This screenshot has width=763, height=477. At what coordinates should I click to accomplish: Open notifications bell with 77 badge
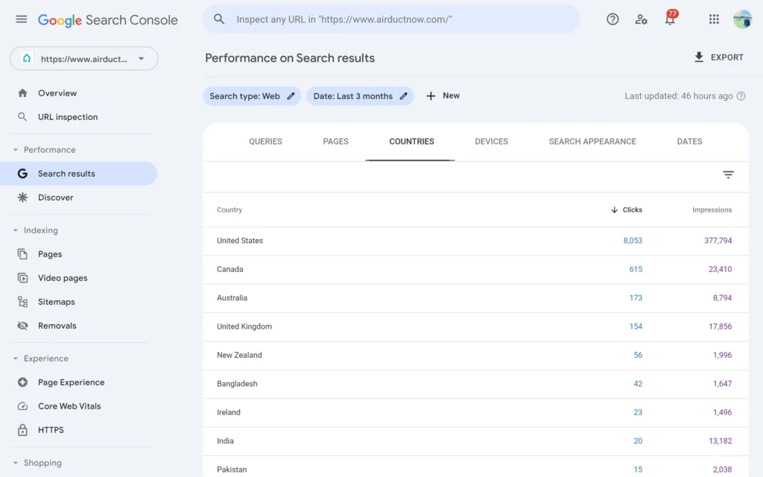670,19
